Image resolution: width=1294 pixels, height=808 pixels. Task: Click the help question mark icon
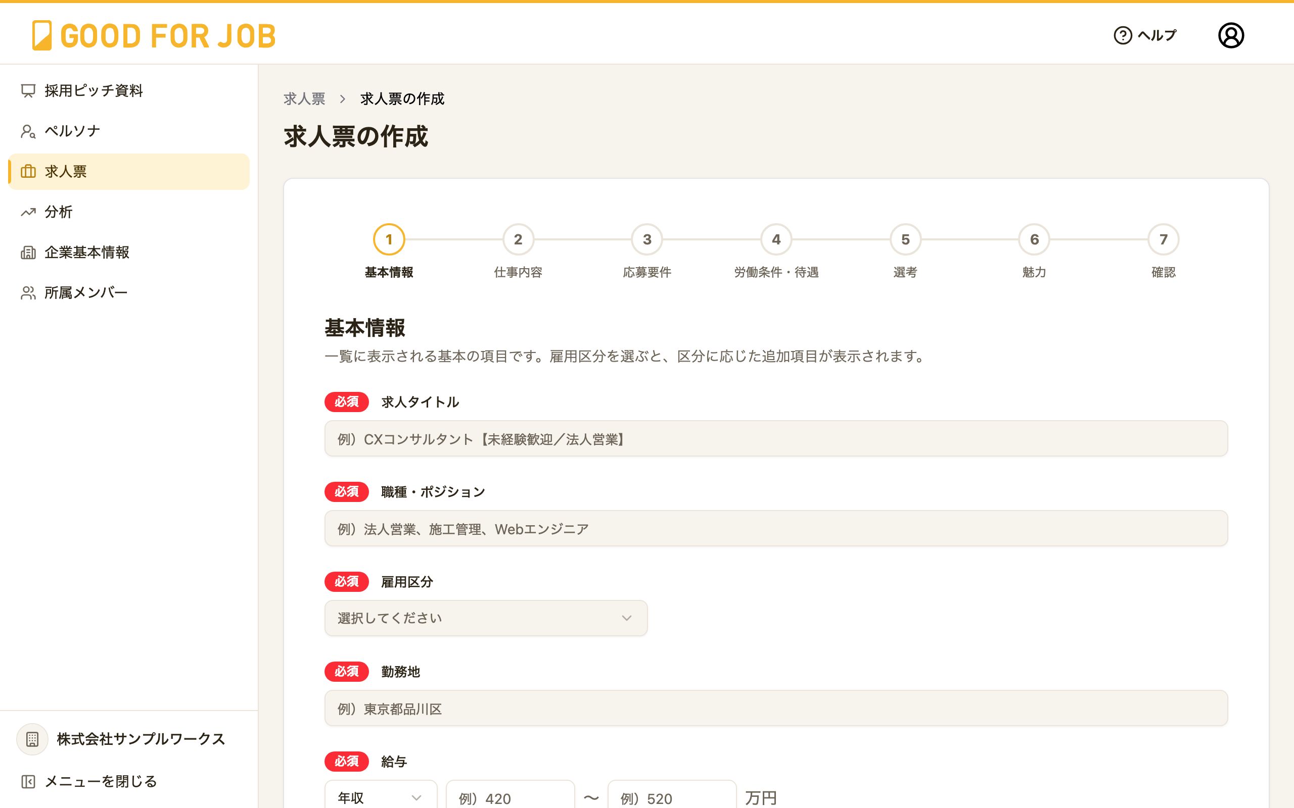(1122, 35)
